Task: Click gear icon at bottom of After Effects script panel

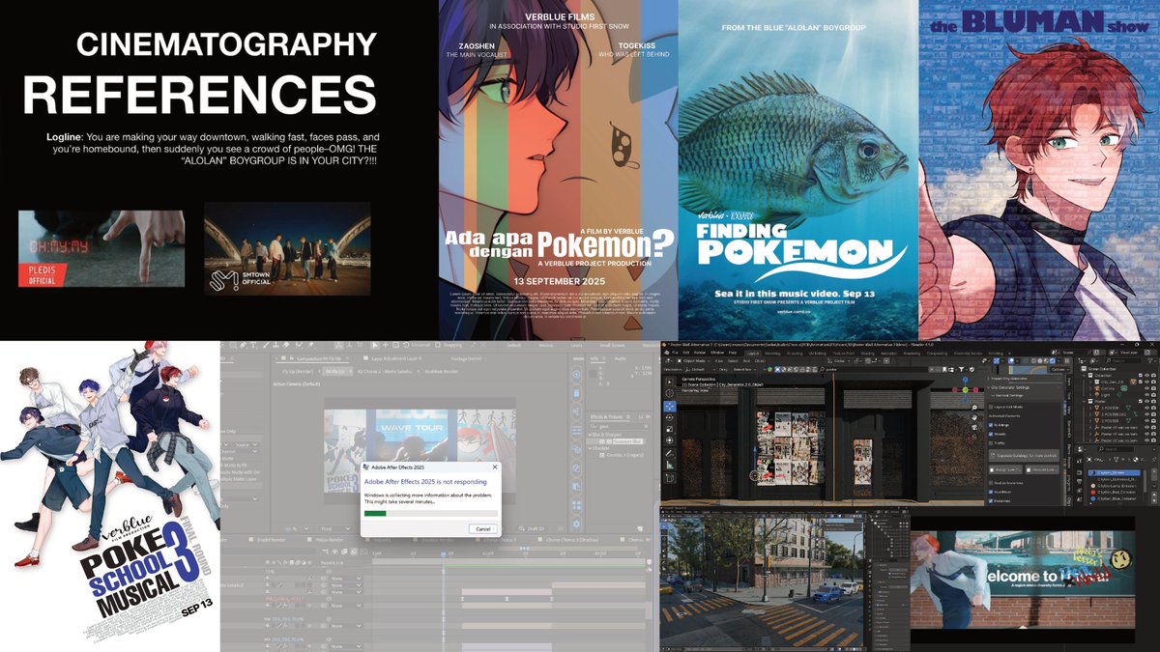Action: pyautogui.click(x=576, y=524)
